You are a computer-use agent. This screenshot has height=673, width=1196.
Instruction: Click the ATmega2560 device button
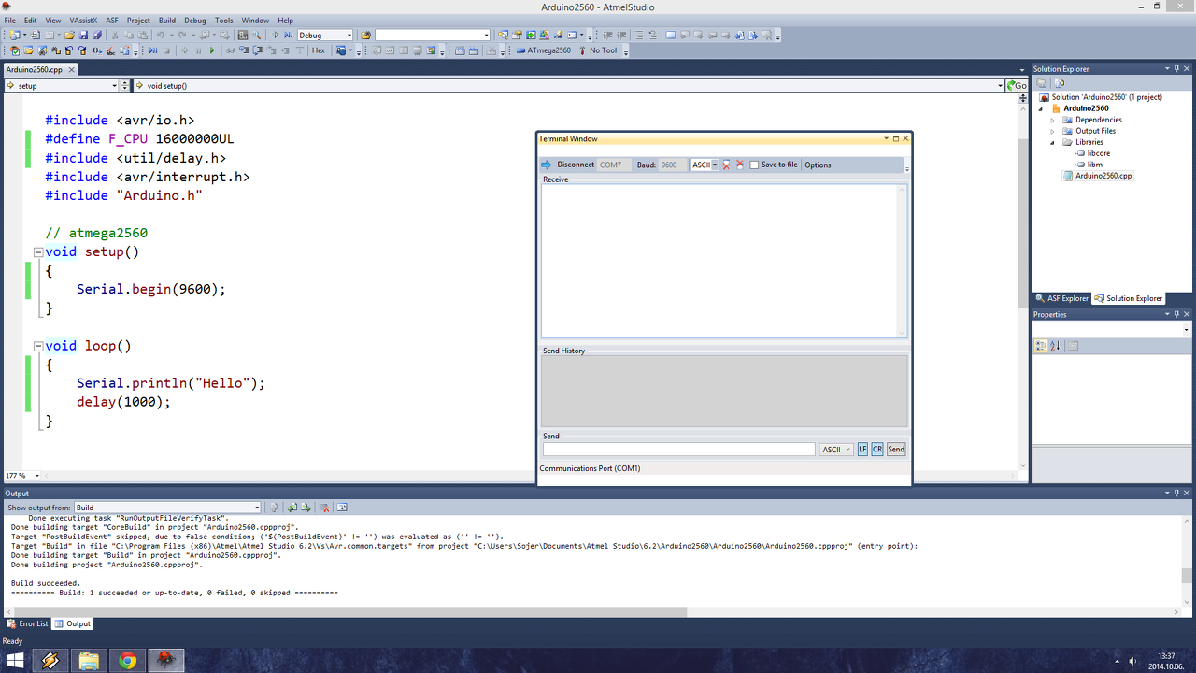pos(543,50)
